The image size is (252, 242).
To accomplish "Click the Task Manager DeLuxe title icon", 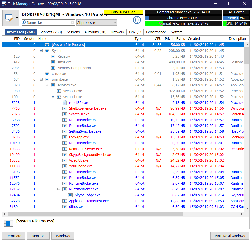I will click(4, 4).
